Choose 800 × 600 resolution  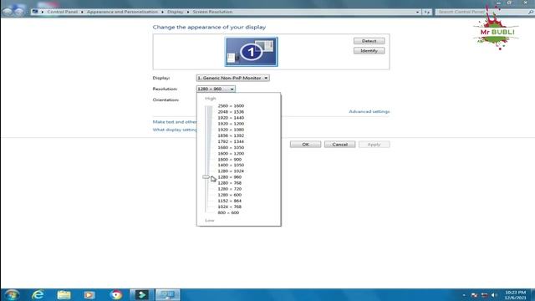click(x=228, y=212)
